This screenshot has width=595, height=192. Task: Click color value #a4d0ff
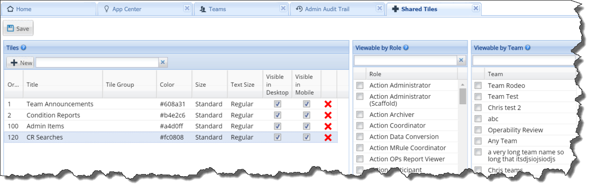[172, 126]
